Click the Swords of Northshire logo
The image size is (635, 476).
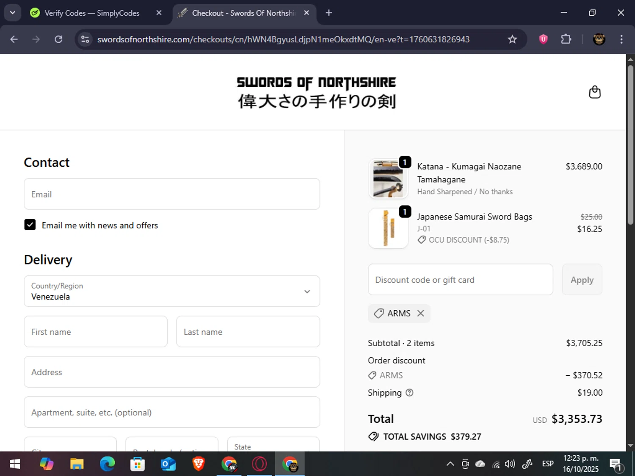316,92
